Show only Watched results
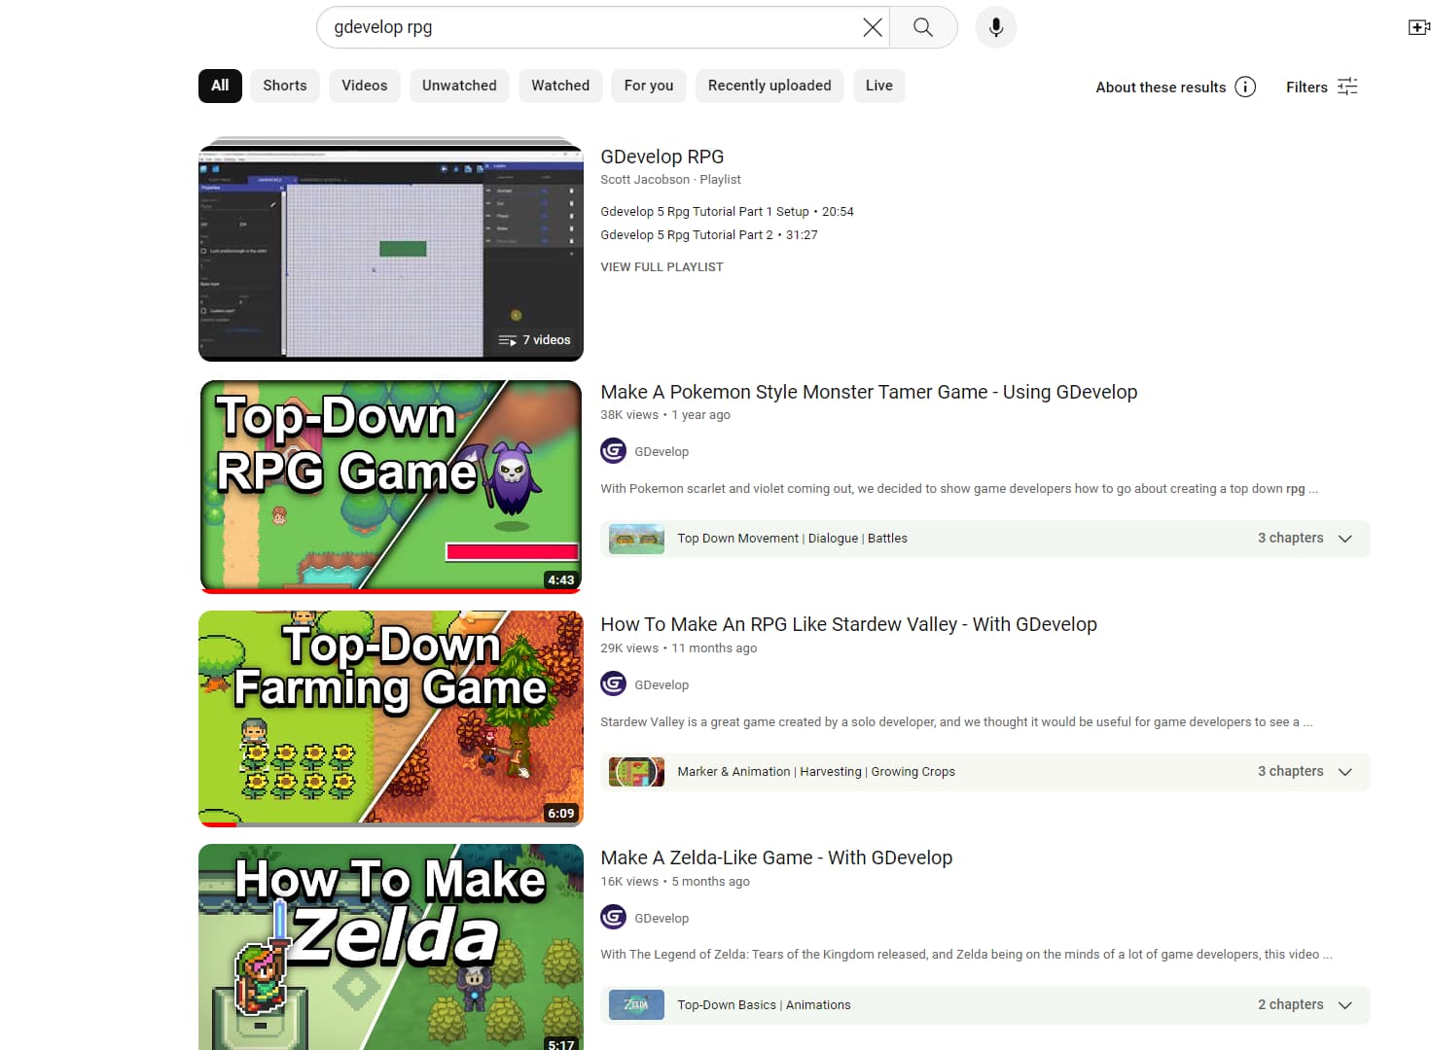 [x=560, y=86]
